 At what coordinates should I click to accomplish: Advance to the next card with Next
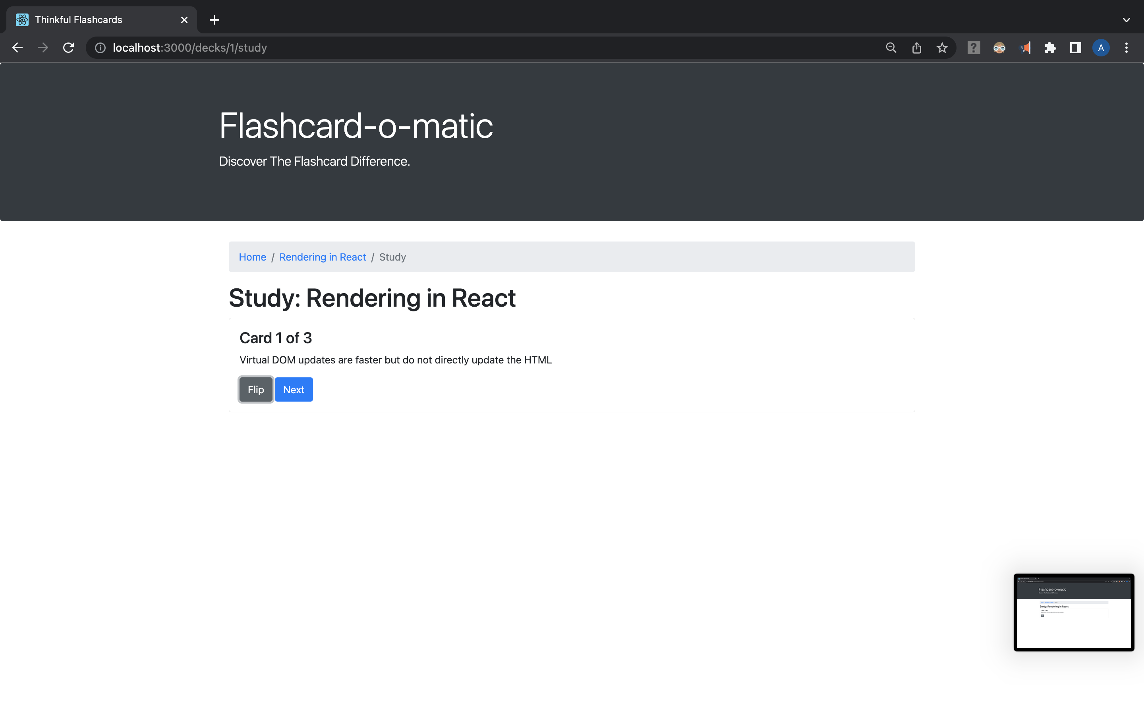click(294, 389)
